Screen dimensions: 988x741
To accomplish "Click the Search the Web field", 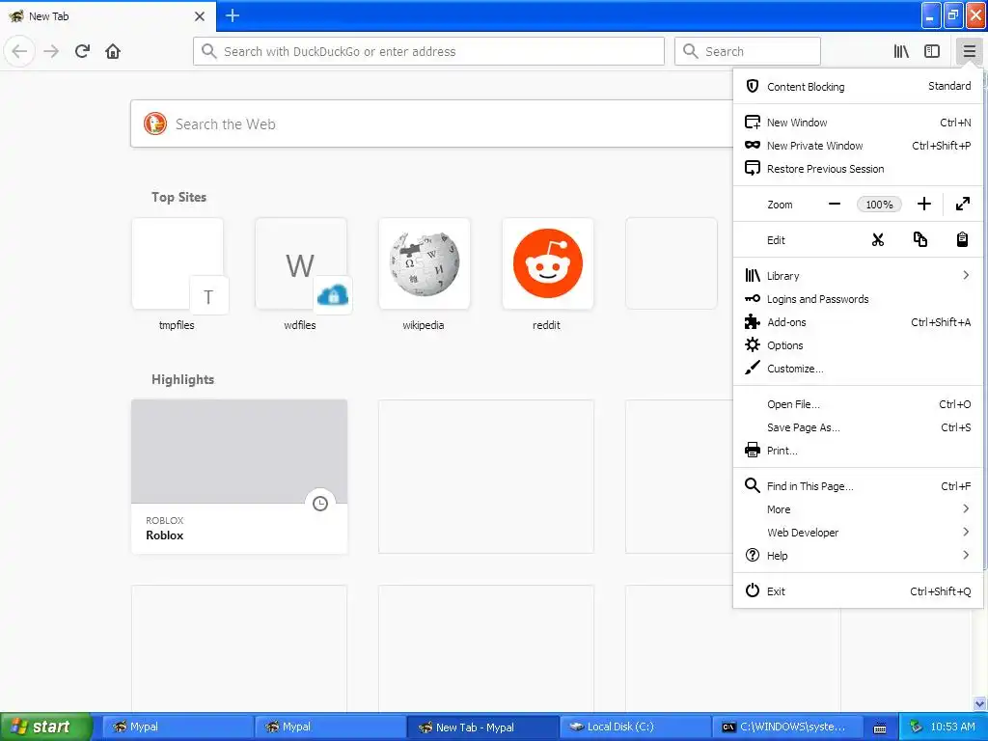I will (x=431, y=124).
